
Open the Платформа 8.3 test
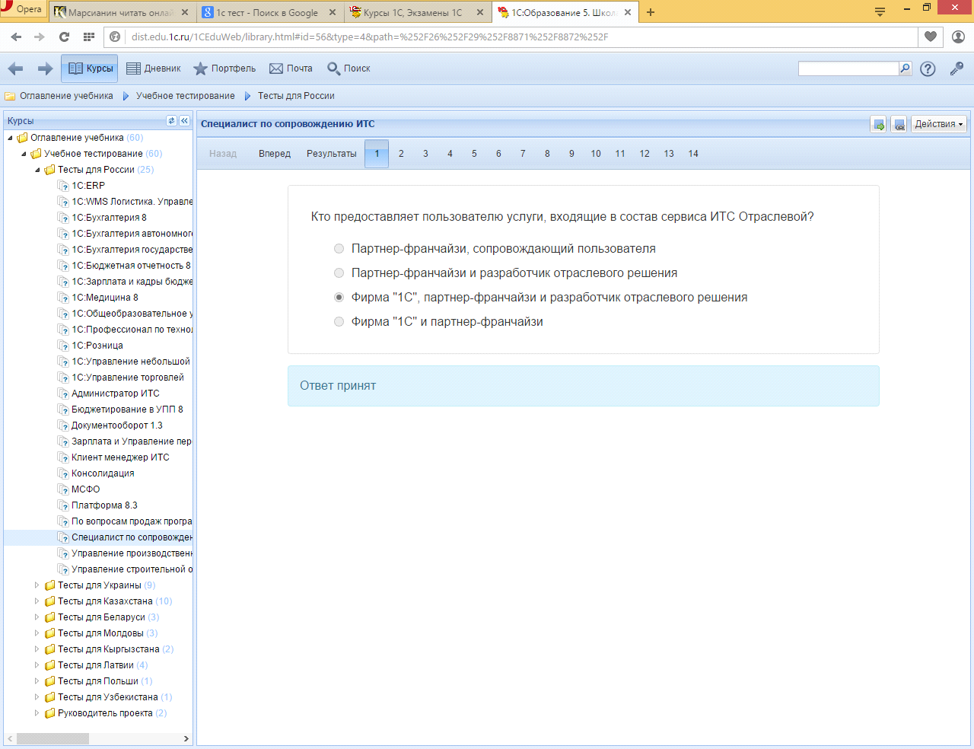[x=104, y=505]
